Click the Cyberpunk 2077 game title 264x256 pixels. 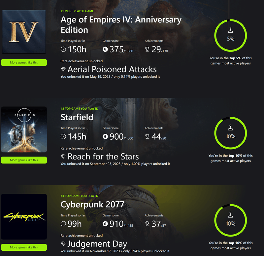[x=92, y=204]
